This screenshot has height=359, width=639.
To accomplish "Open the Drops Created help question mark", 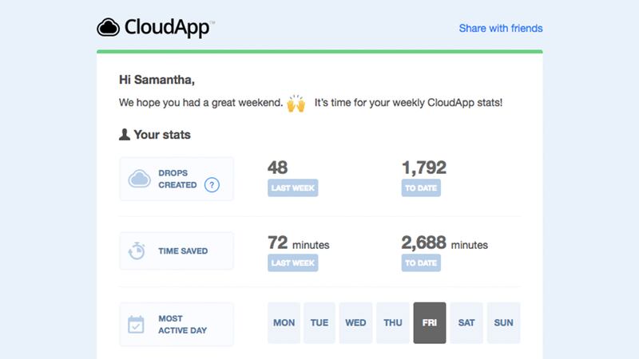I will click(212, 186).
